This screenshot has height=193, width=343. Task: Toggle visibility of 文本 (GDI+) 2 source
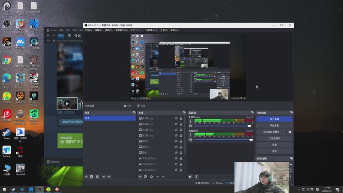[176, 164]
